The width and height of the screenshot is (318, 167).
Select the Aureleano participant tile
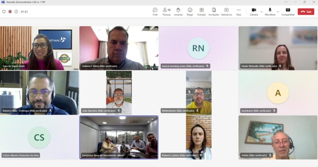tap(278, 93)
